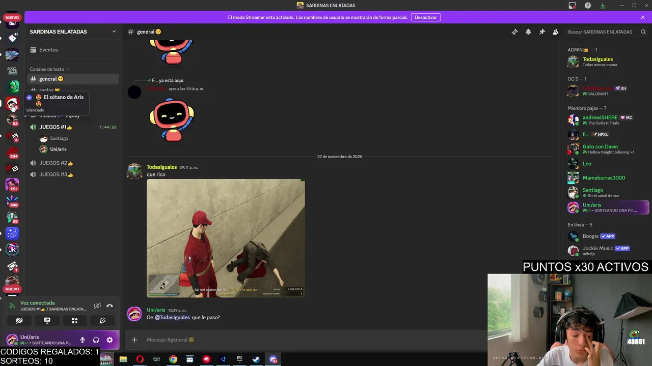Image resolution: width=652 pixels, height=366 pixels.
Task: Open Opera from the taskbar
Action: point(140,359)
